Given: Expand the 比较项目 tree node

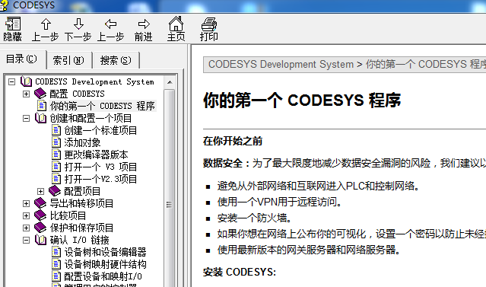Looking at the screenshot, I should 26,215.
